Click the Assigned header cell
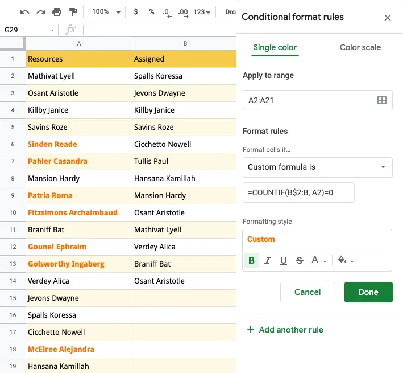Viewport: 403px width, 373px height. [x=184, y=59]
